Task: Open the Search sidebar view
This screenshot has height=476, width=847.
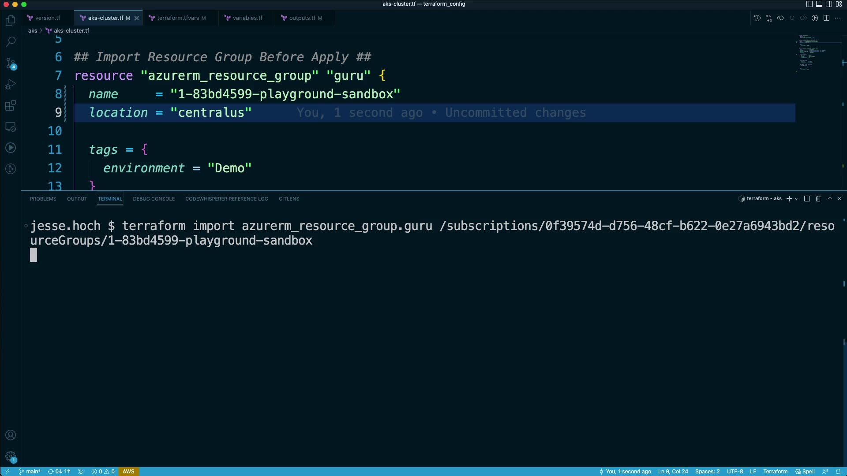Action: pyautogui.click(x=11, y=42)
